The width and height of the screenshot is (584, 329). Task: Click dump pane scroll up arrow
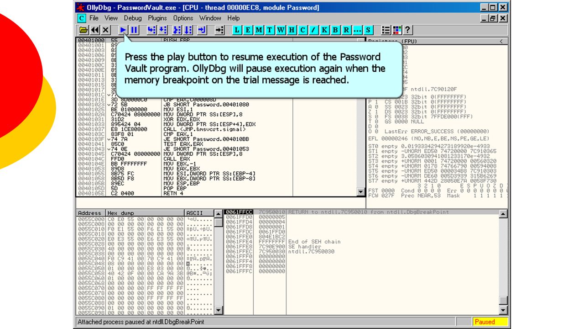(219, 214)
